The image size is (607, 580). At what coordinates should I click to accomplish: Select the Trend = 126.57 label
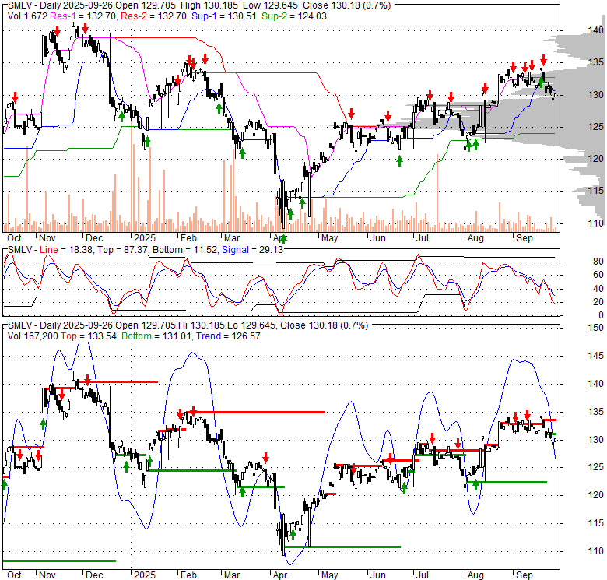(228, 336)
